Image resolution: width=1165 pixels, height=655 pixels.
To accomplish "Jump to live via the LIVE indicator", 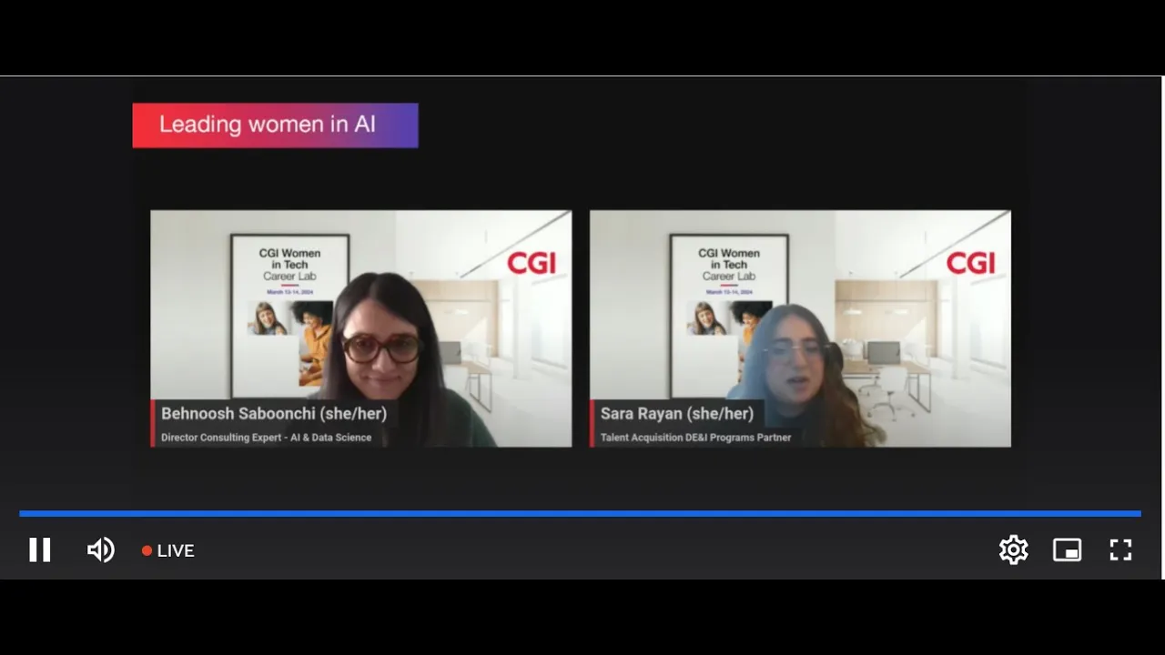I will (168, 550).
